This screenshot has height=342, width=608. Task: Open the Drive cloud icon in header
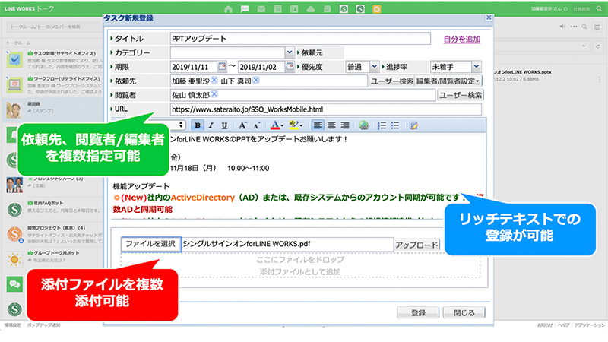pyautogui.click(x=311, y=9)
